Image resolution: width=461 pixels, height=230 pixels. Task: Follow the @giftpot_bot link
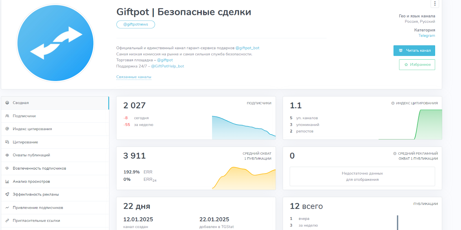point(247,48)
